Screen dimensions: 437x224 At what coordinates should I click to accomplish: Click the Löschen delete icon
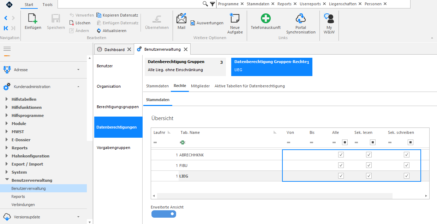point(71,23)
